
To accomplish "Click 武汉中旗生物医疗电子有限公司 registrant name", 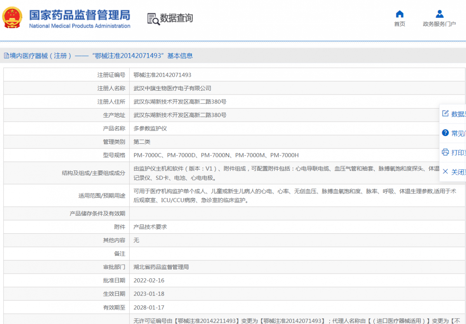I will point(172,88).
